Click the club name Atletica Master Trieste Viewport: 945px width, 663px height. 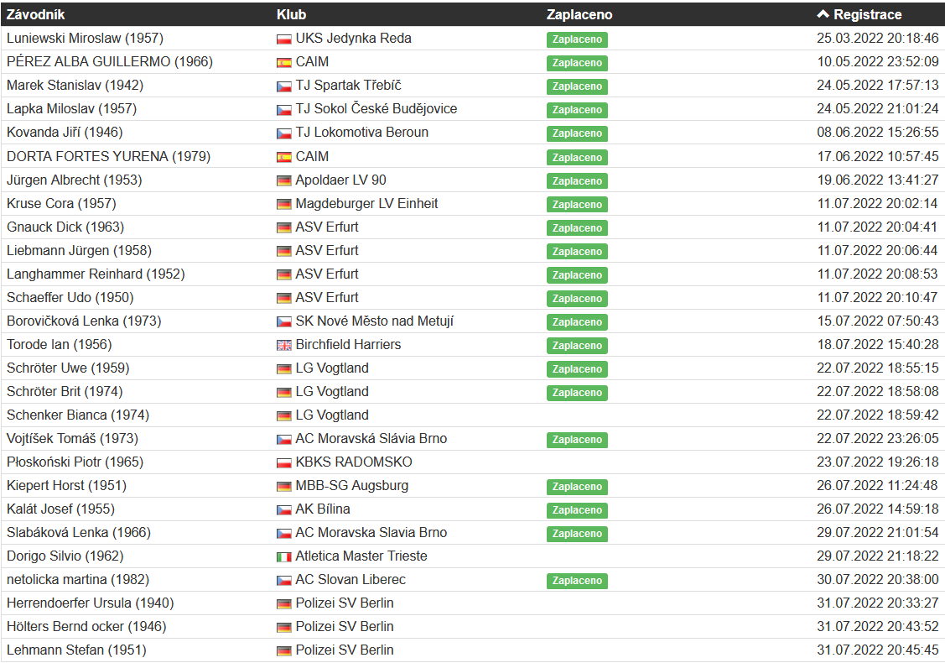(361, 556)
